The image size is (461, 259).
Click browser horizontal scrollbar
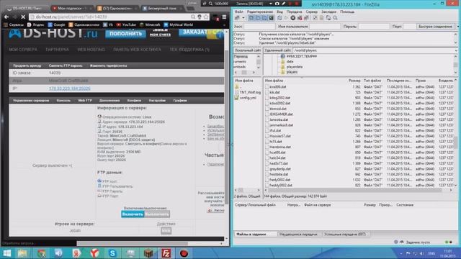point(132,243)
